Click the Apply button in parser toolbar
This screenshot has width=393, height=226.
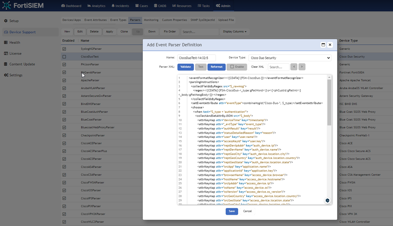[x=110, y=31]
